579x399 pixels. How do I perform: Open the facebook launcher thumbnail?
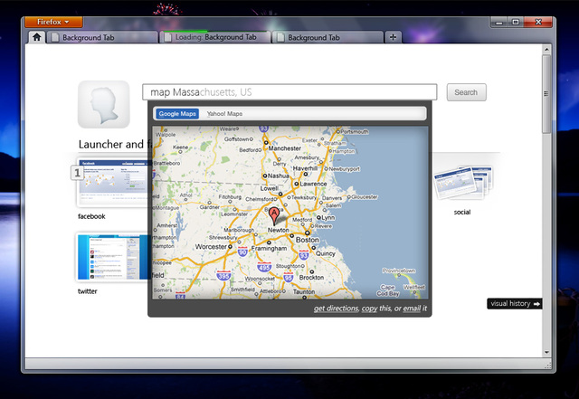[x=114, y=182]
